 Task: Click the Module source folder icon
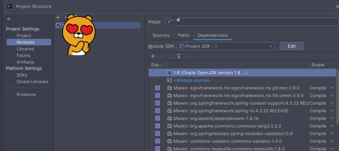169,80
